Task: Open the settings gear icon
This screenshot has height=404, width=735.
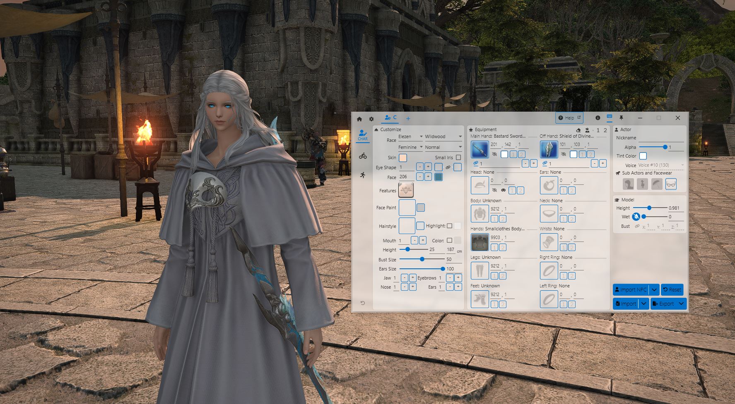Action: [x=371, y=119]
